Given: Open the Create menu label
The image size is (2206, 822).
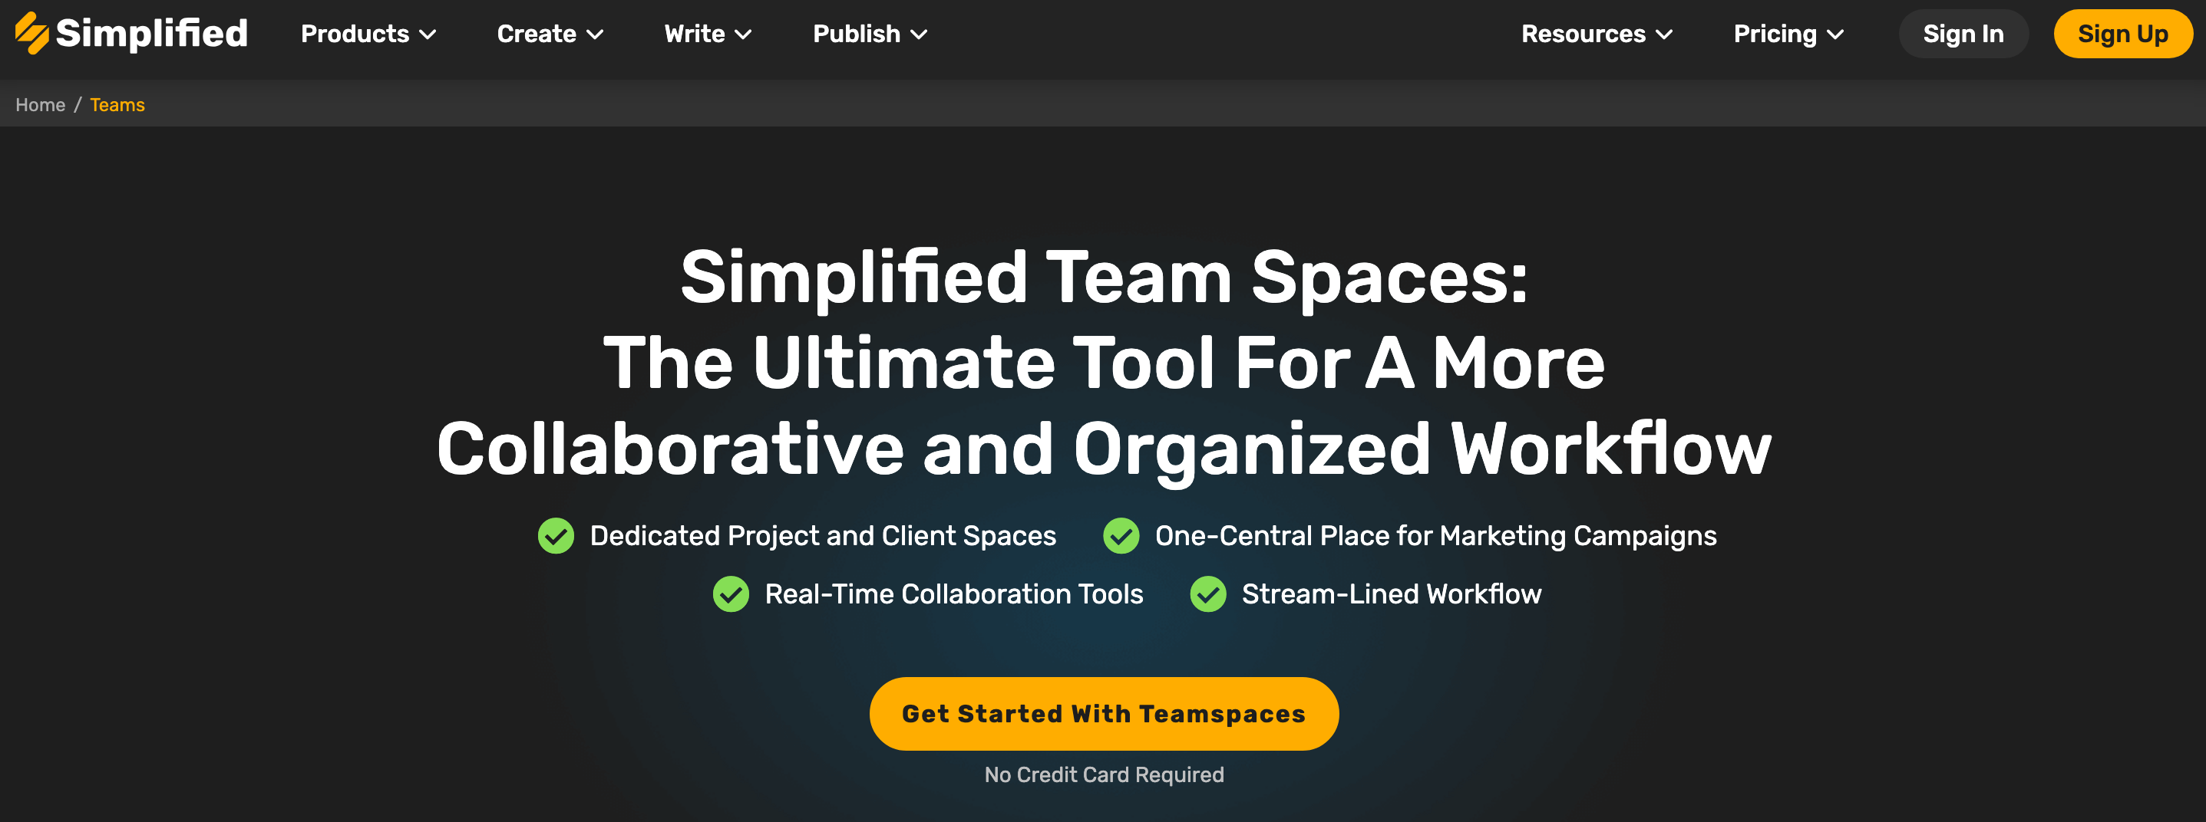Looking at the screenshot, I should [x=536, y=35].
